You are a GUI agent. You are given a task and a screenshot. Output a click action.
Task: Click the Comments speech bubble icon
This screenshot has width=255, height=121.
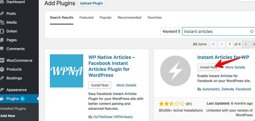pos(2,49)
